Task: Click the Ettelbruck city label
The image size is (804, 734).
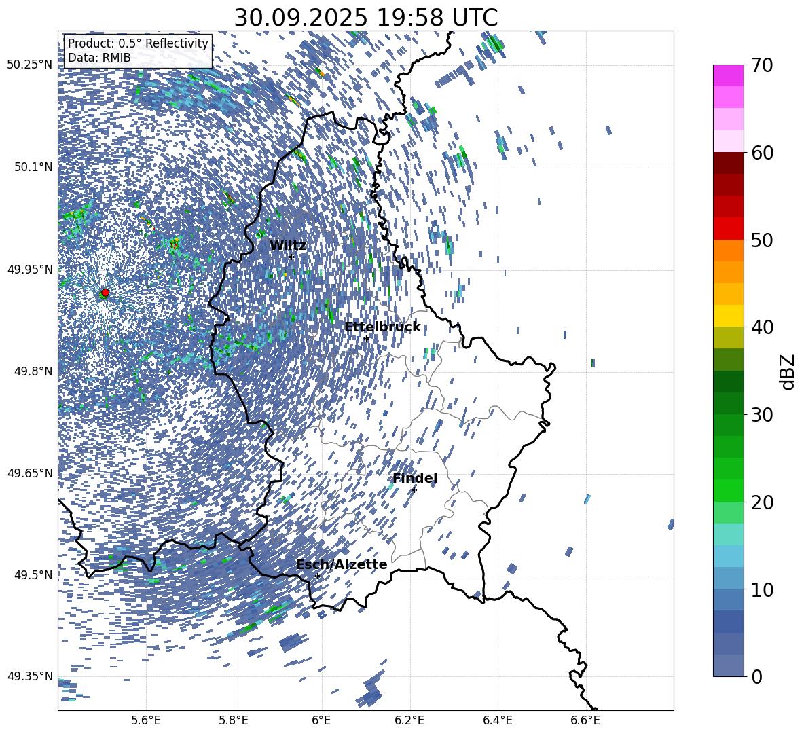Action: (x=382, y=327)
